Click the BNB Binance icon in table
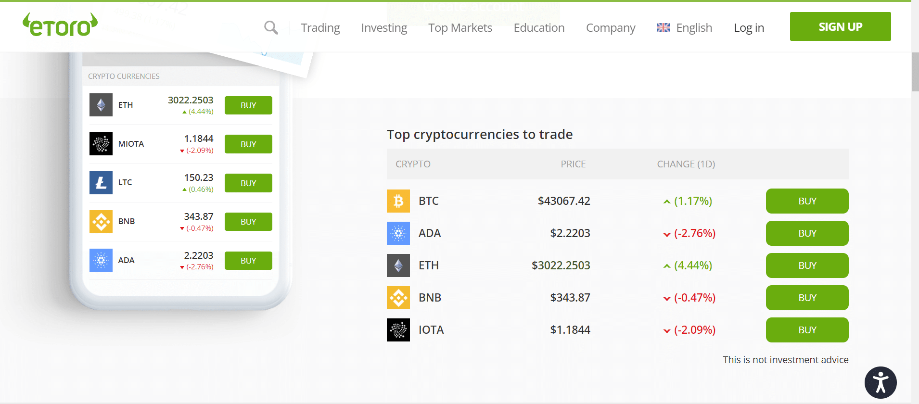Screen dimensions: 919x404 (398, 298)
